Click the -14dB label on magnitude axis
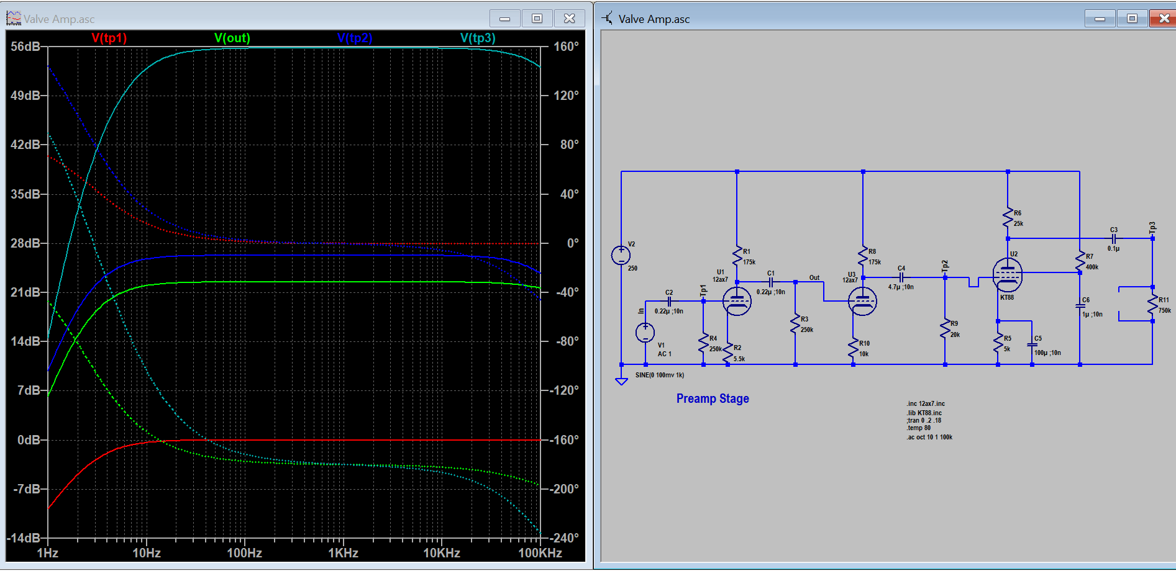 [x=24, y=538]
